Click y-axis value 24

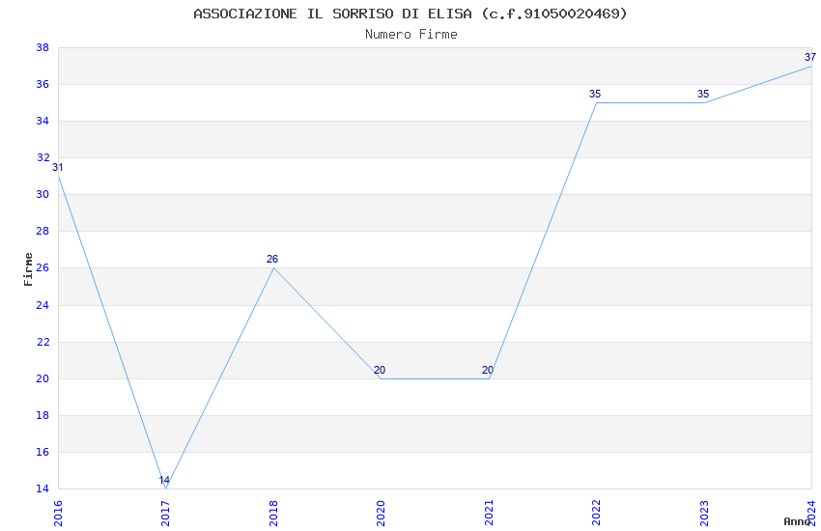[42, 305]
